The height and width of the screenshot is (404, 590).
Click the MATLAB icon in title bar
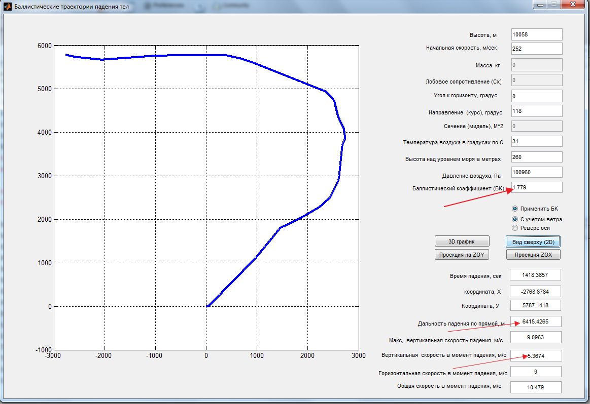click(x=7, y=6)
